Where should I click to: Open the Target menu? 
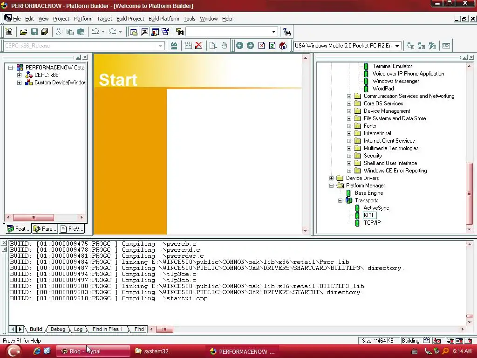(x=104, y=19)
